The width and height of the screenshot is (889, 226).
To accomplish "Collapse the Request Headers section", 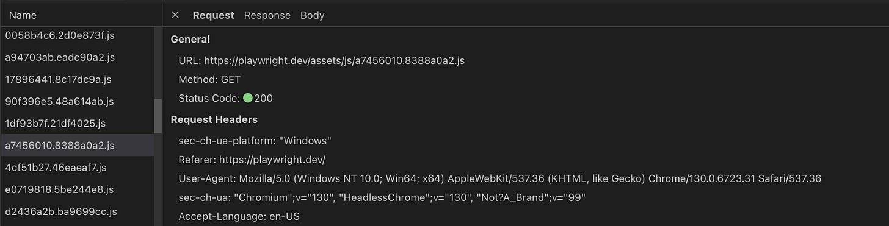I will [x=214, y=119].
